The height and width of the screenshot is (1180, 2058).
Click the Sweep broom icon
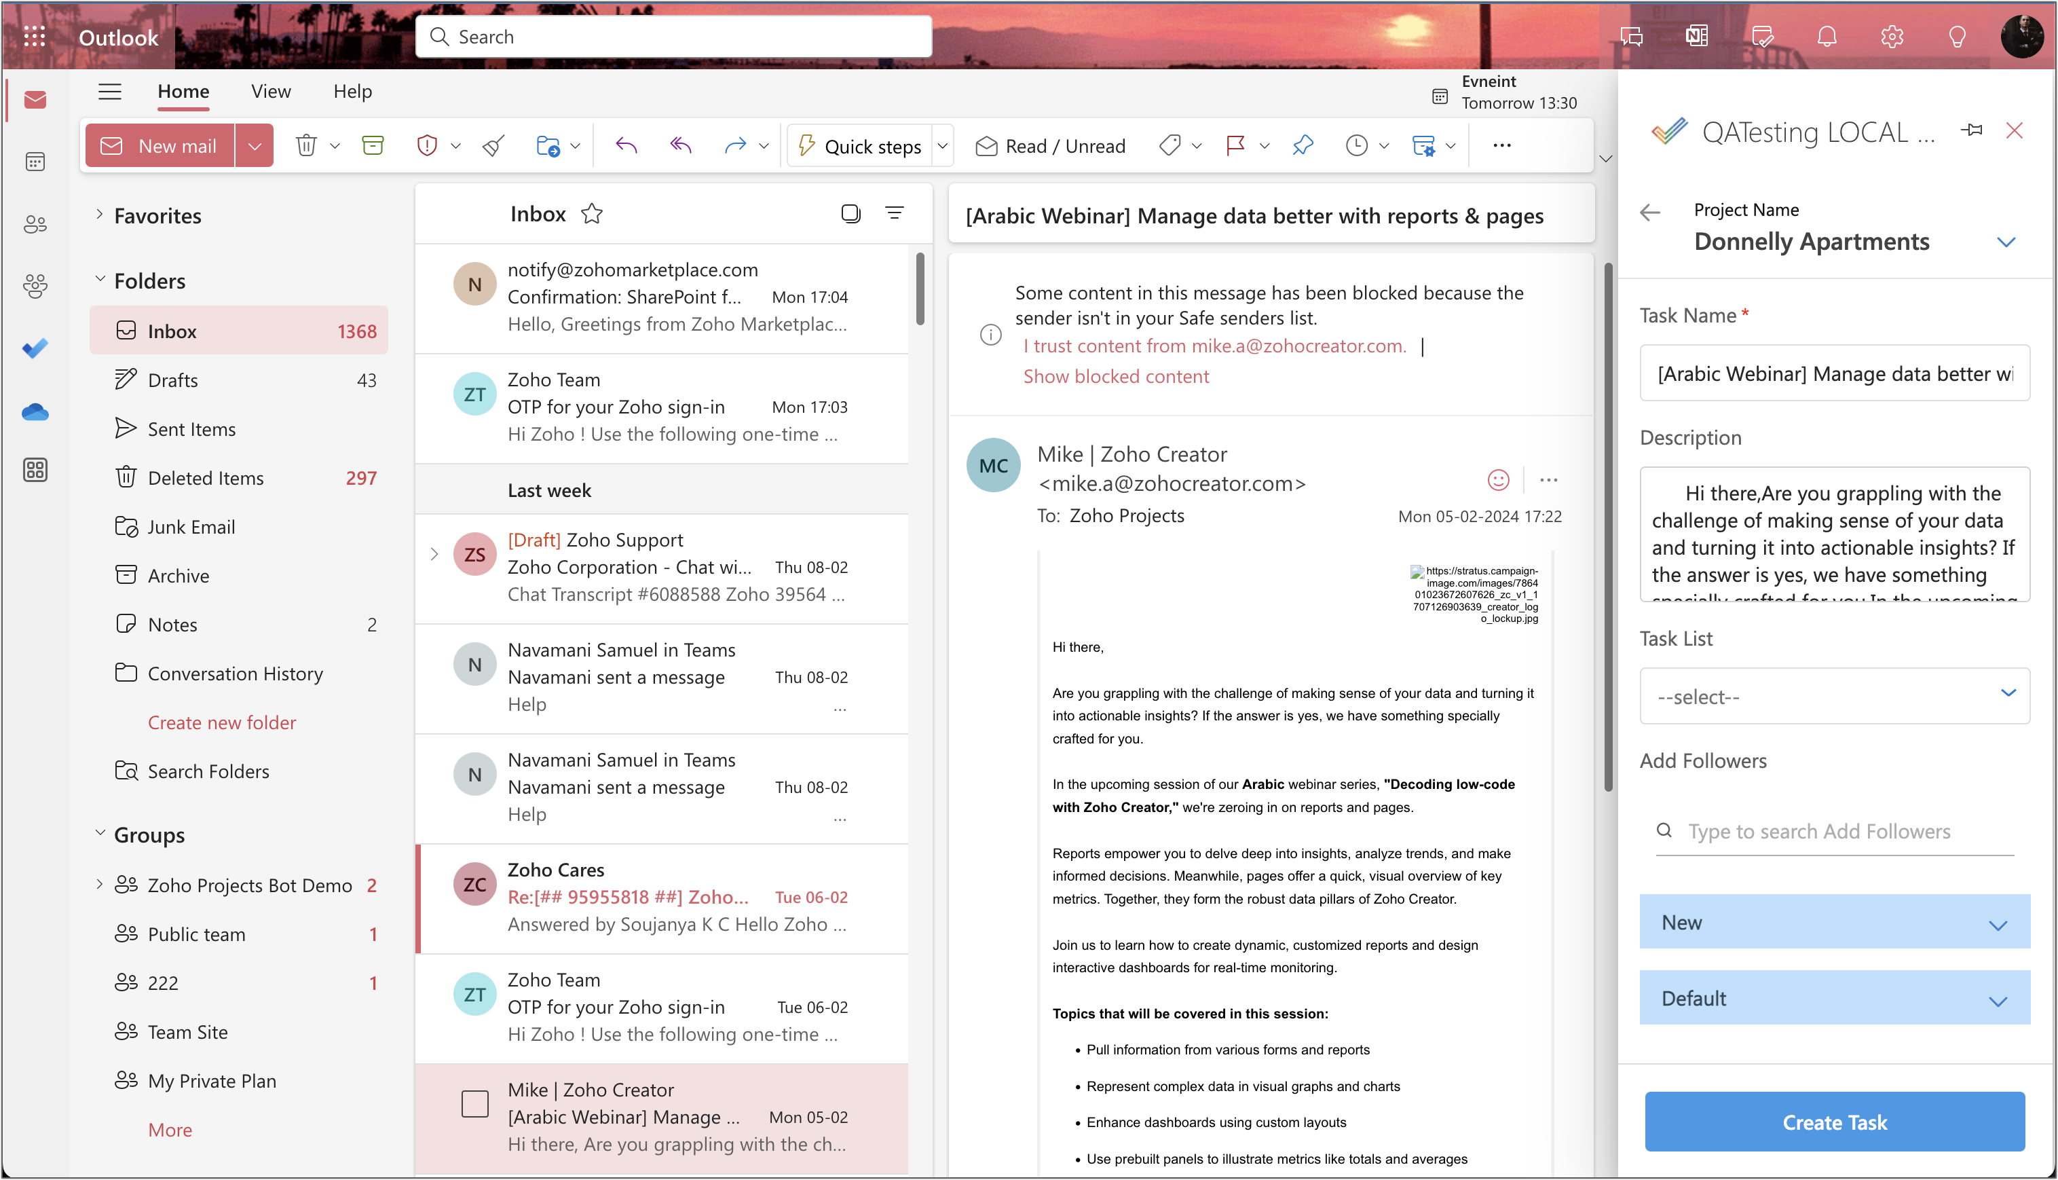tap(493, 146)
